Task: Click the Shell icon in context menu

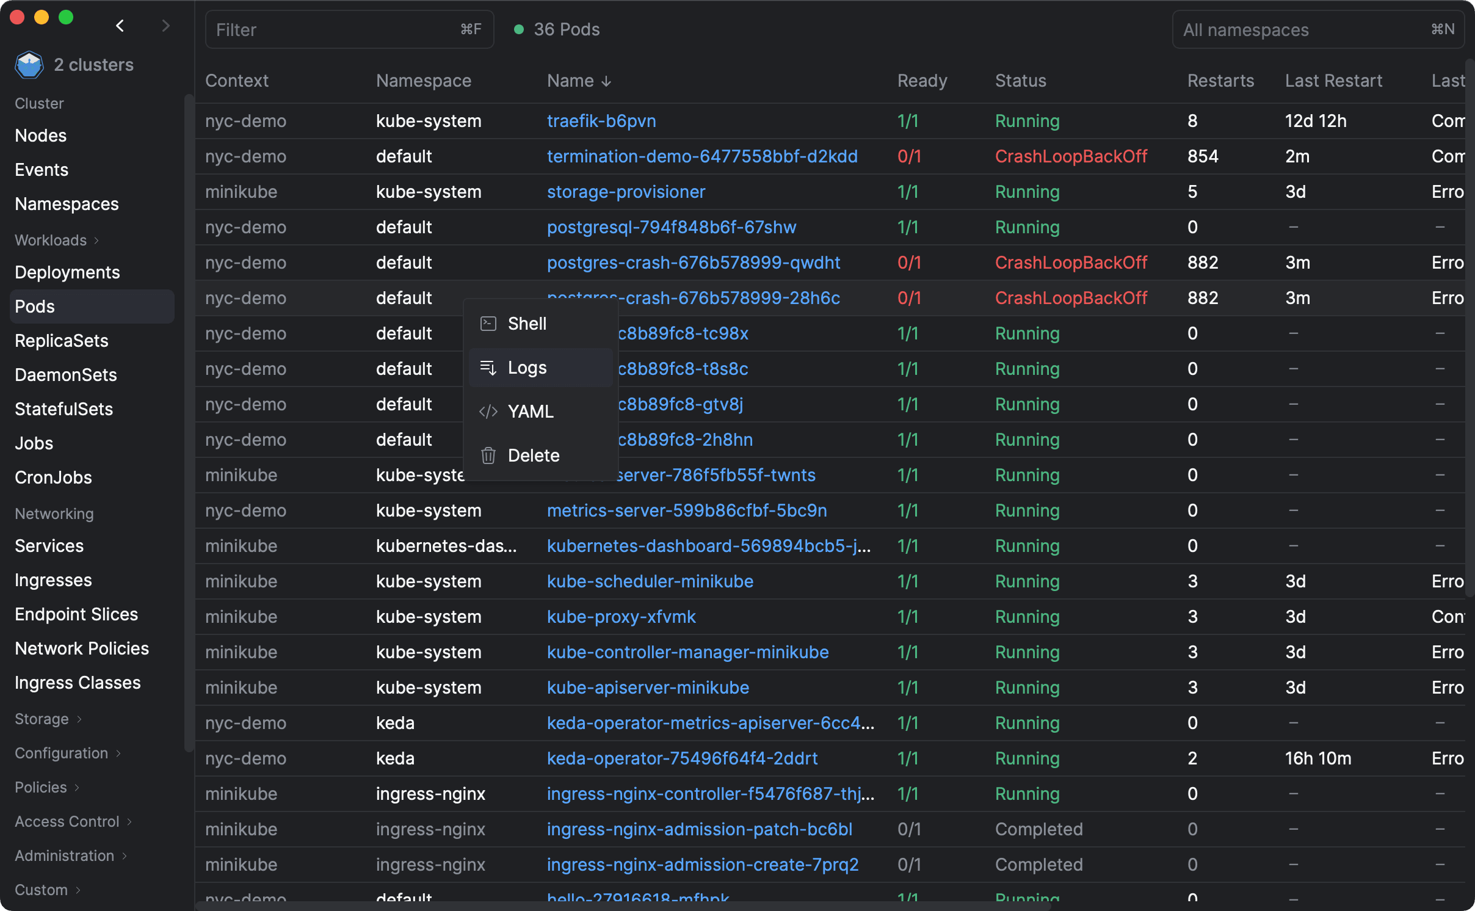Action: click(488, 324)
